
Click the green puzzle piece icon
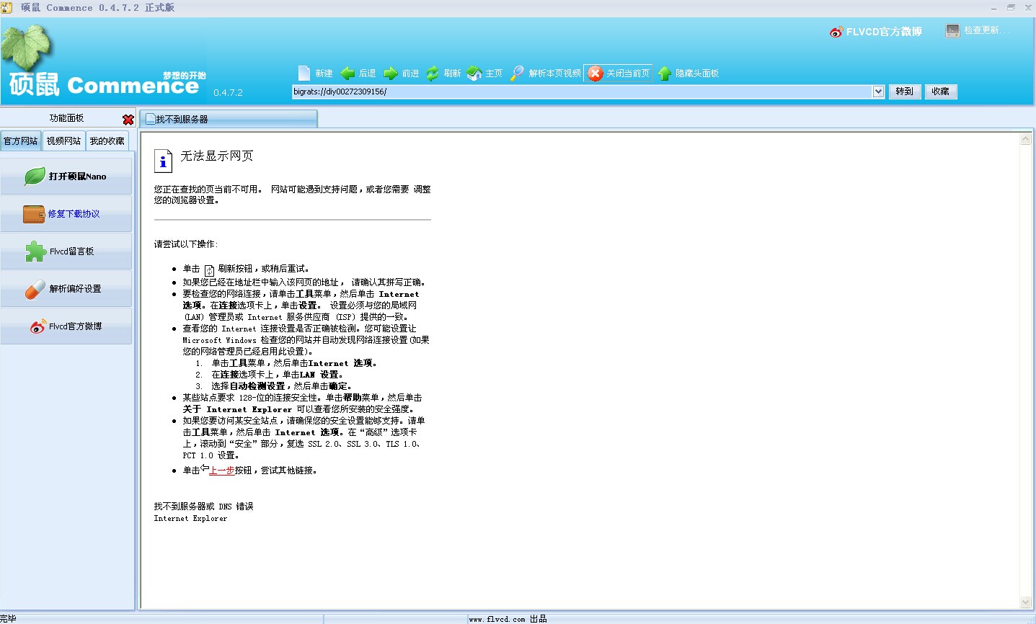[x=35, y=251]
